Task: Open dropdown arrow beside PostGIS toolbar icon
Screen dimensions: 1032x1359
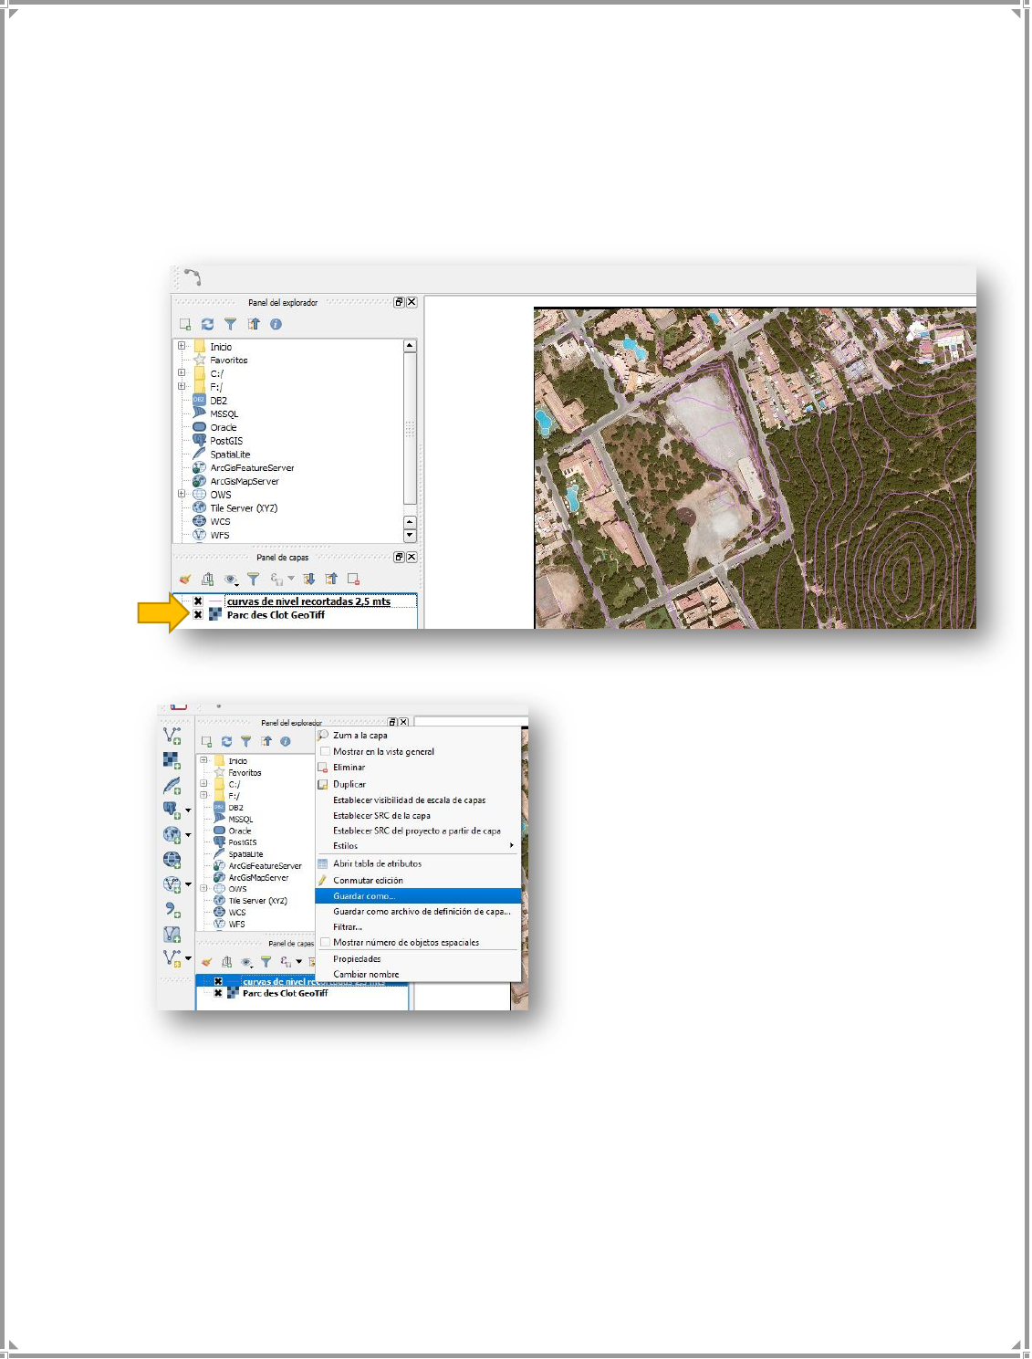Action: (x=188, y=810)
